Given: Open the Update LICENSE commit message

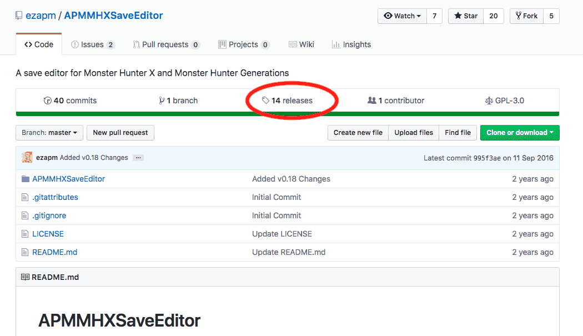Looking at the screenshot, I should point(282,234).
